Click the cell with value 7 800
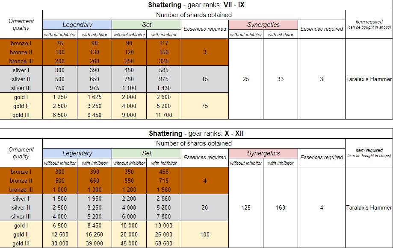The width and height of the screenshot is (393, 248). (x=164, y=217)
